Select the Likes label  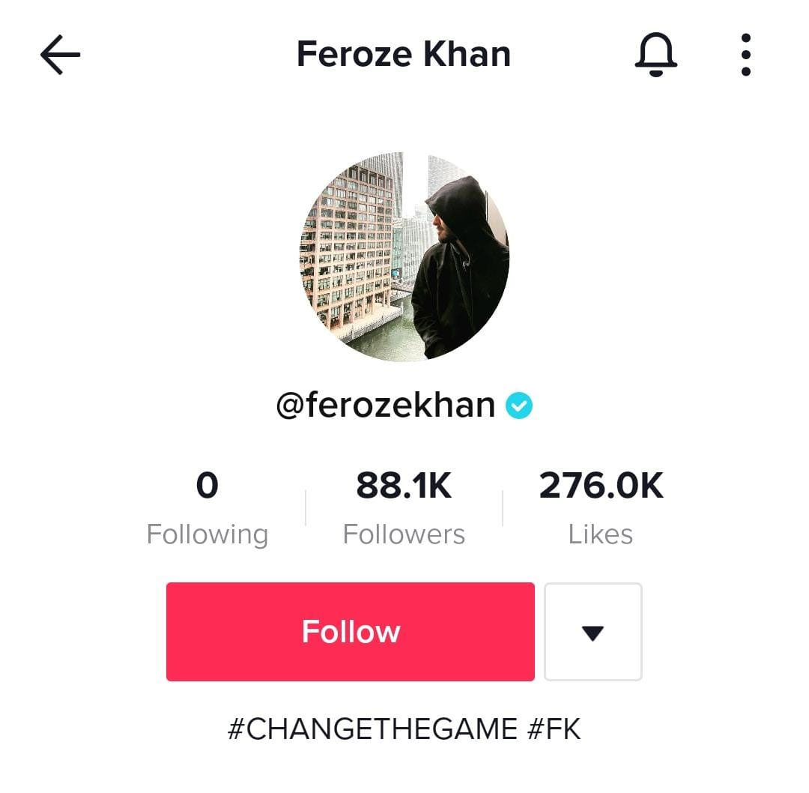click(601, 534)
